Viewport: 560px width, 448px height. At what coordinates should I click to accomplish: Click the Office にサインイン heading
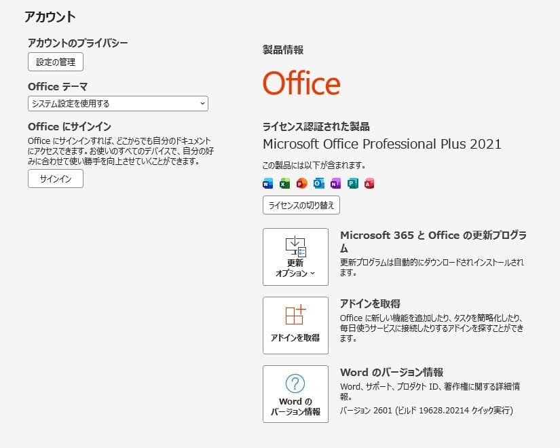(70, 126)
